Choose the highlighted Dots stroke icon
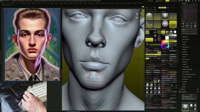The image size is (200, 112). [x=155, y=81]
